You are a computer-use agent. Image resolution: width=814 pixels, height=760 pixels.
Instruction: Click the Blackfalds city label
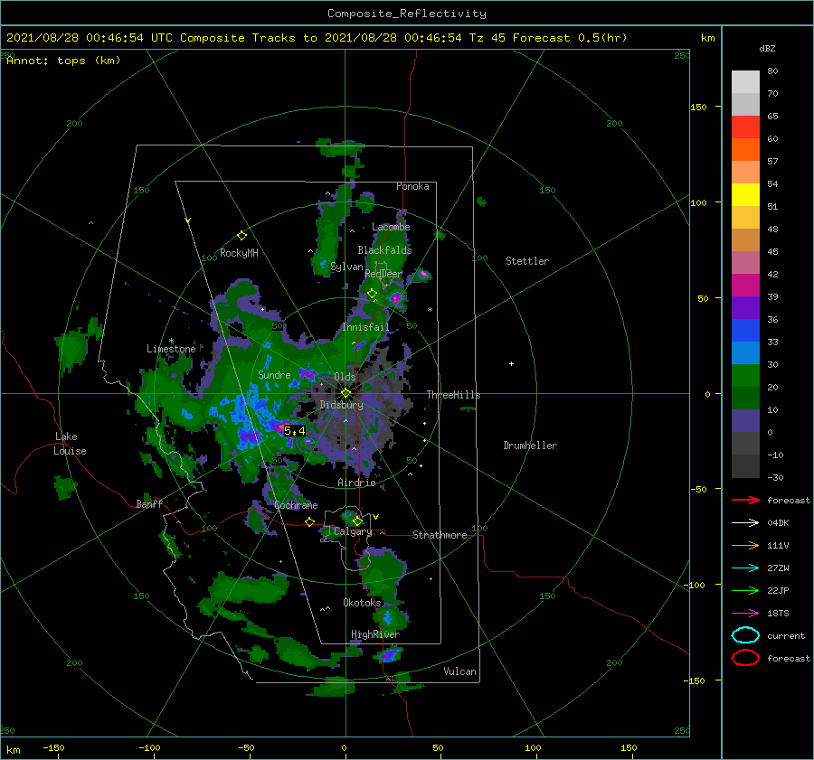coord(384,250)
